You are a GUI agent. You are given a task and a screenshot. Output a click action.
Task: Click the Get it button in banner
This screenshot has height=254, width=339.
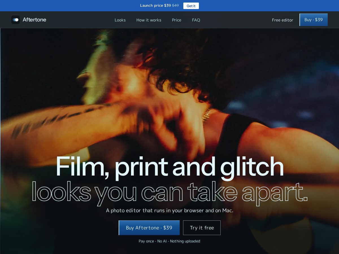[191, 6]
